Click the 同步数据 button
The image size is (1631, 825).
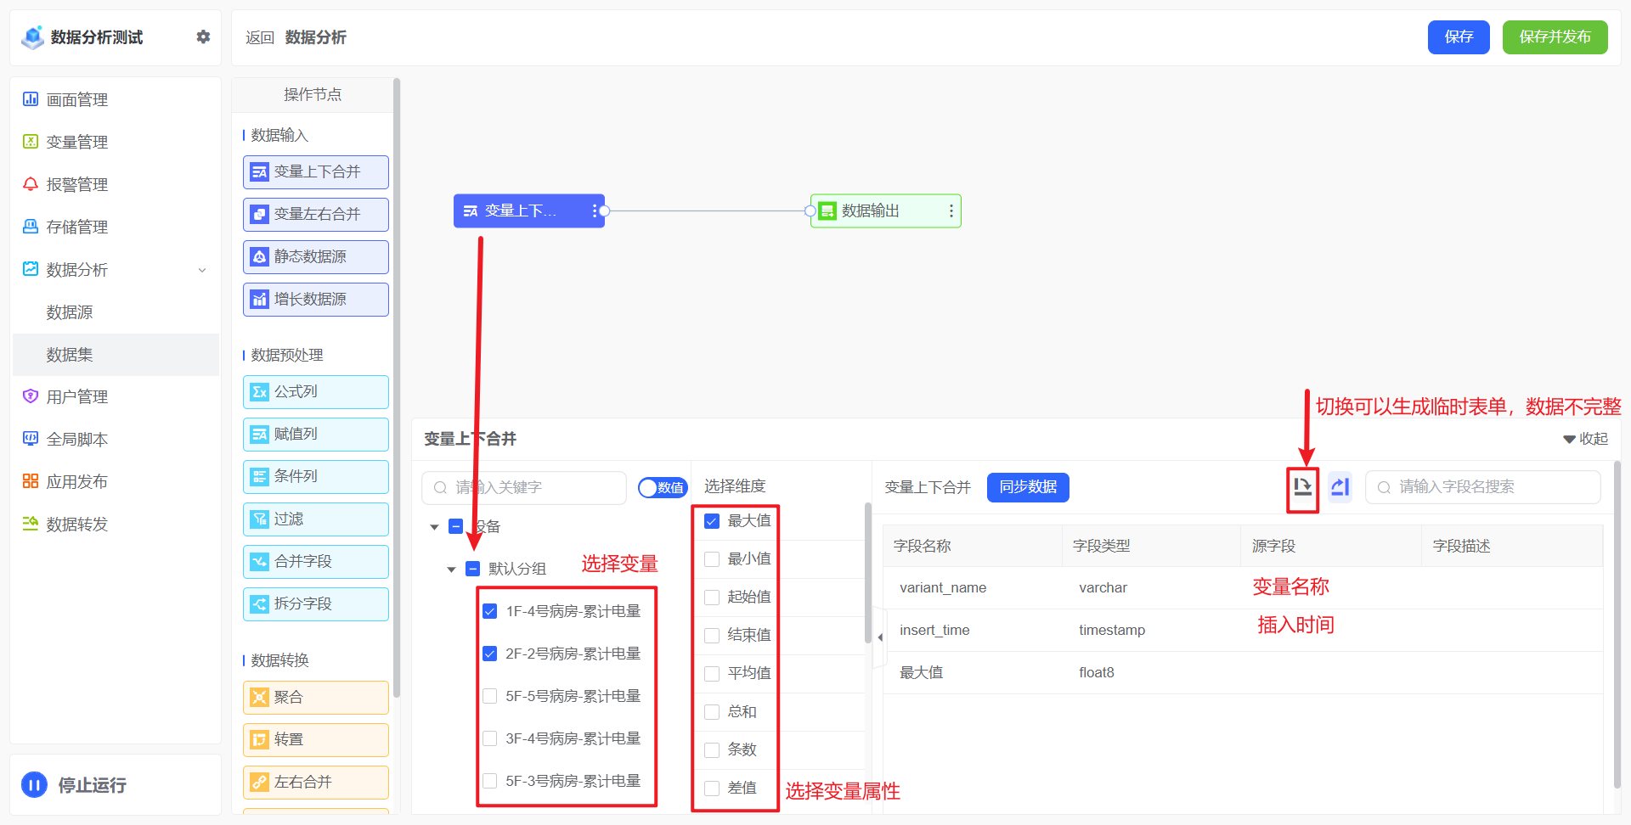point(1028,487)
